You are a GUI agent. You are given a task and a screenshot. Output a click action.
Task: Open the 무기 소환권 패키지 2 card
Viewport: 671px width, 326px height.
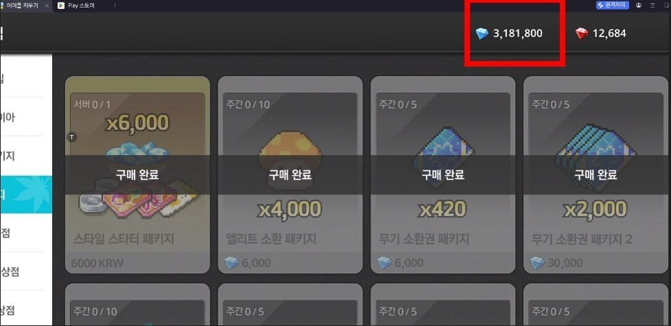[595, 174]
